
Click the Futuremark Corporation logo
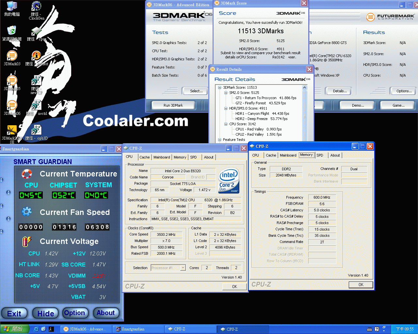[x=390, y=17]
